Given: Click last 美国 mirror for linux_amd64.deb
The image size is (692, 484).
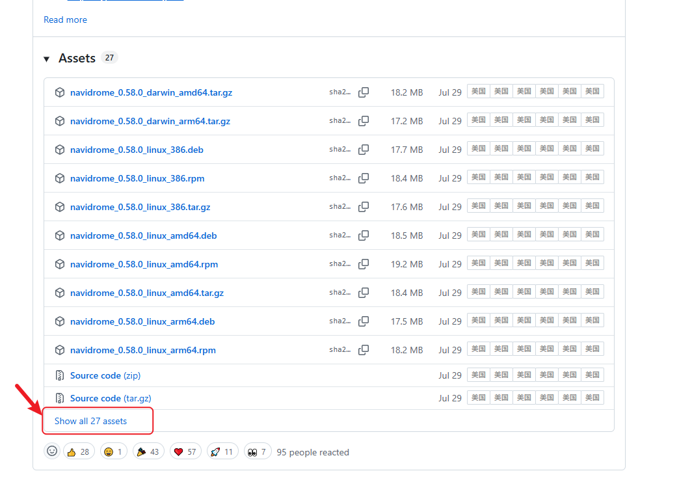Looking at the screenshot, I should click(x=592, y=234).
